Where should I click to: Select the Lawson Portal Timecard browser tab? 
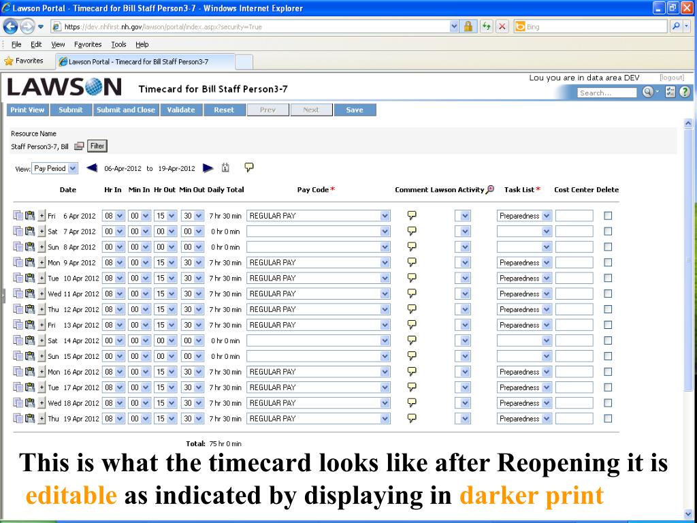pyautogui.click(x=145, y=61)
